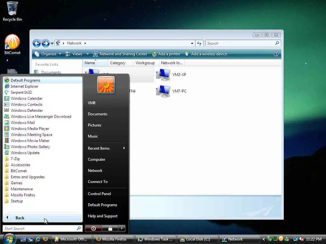326x244 pixels.
Task: Open Connect To from Start menu
Action: (x=106, y=181)
